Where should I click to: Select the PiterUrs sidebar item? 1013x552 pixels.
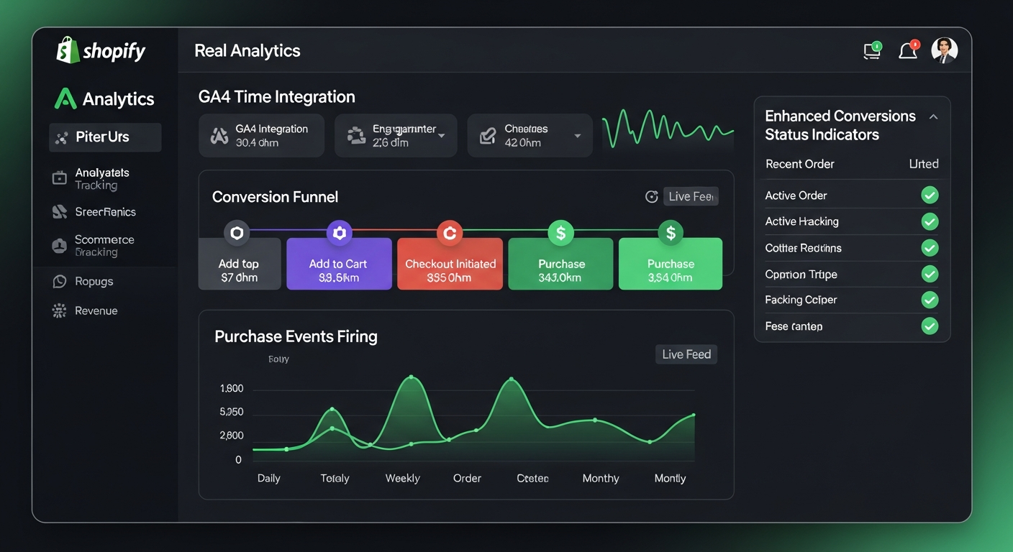tap(105, 137)
